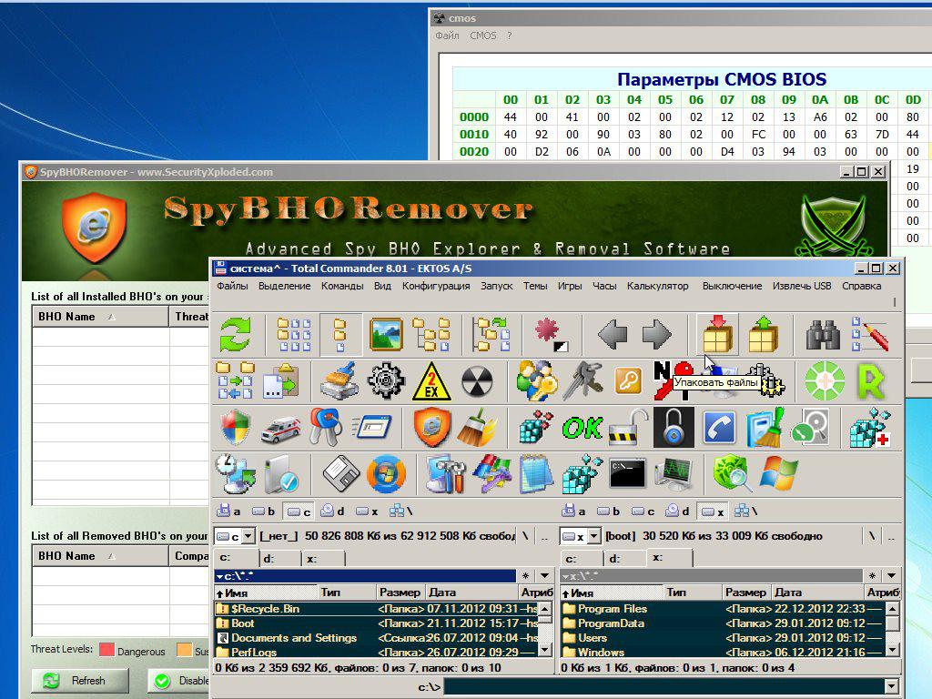Open the users with golden key tool

tap(537, 380)
